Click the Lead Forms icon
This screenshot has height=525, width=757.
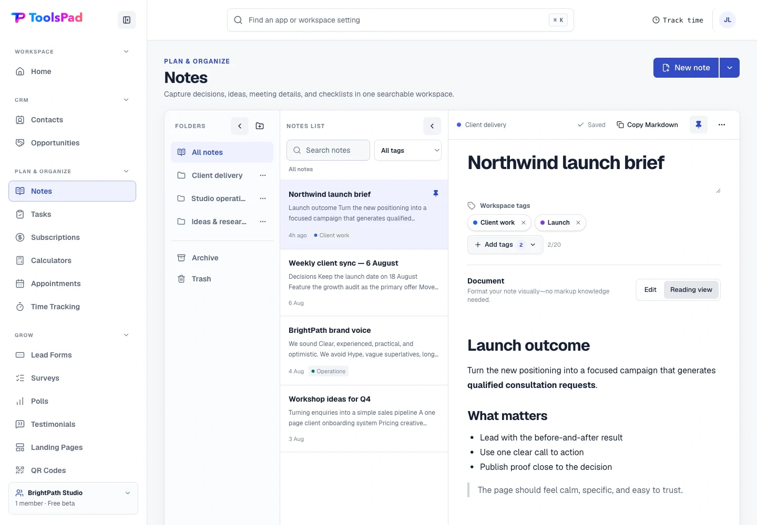click(20, 355)
